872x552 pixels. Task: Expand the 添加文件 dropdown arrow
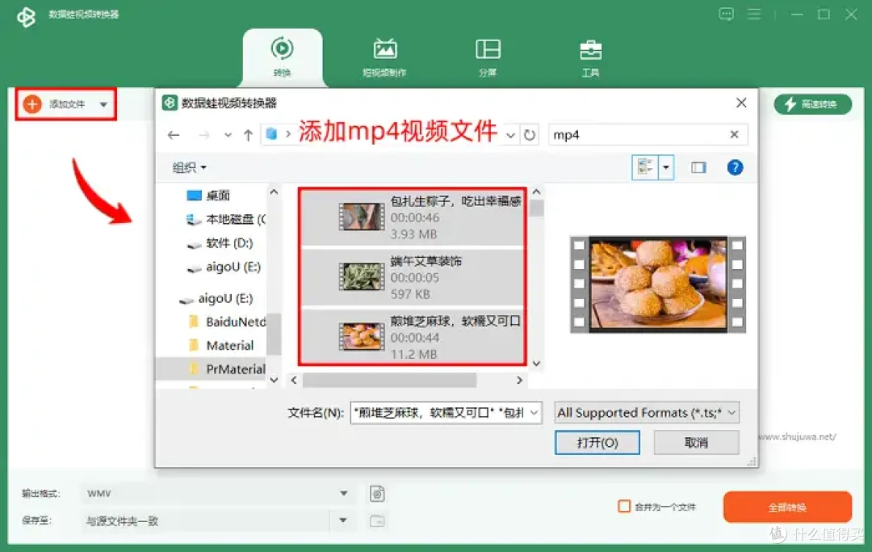[103, 104]
